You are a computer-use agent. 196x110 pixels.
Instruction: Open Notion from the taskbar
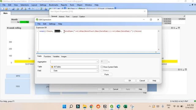pos(105,107)
